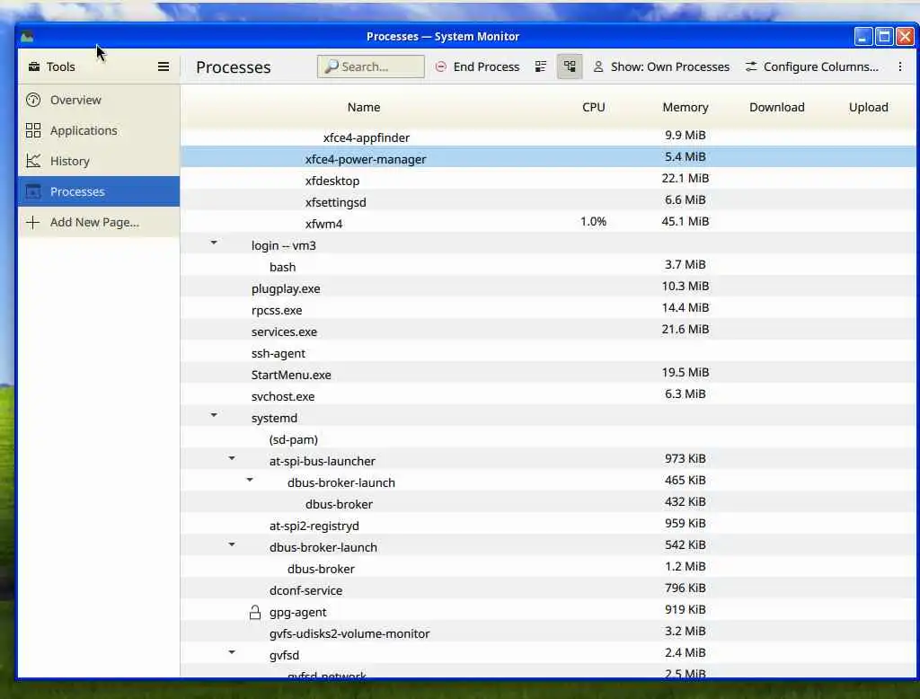Collapse the systemd tree node
Viewport: 920px width, 699px height.
[214, 415]
